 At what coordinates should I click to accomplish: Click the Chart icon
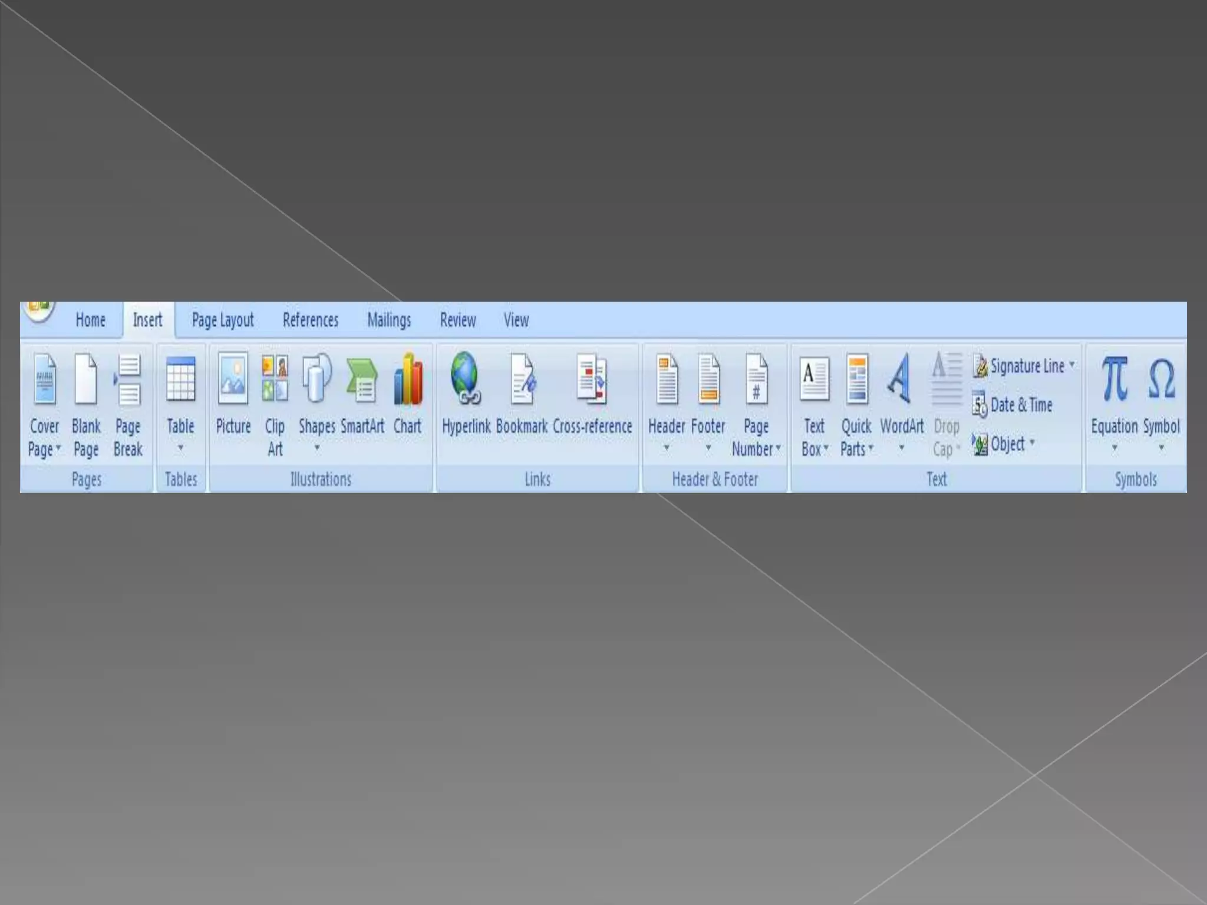tap(408, 380)
